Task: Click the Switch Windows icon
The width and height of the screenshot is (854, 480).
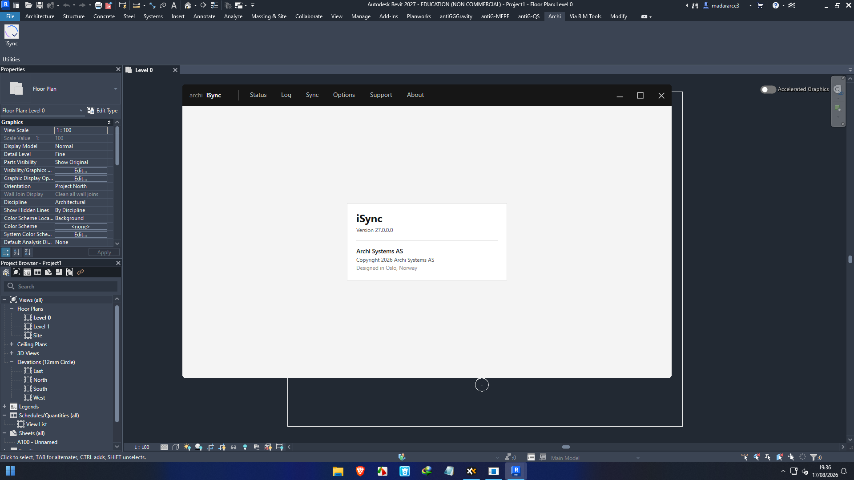Action: click(239, 5)
